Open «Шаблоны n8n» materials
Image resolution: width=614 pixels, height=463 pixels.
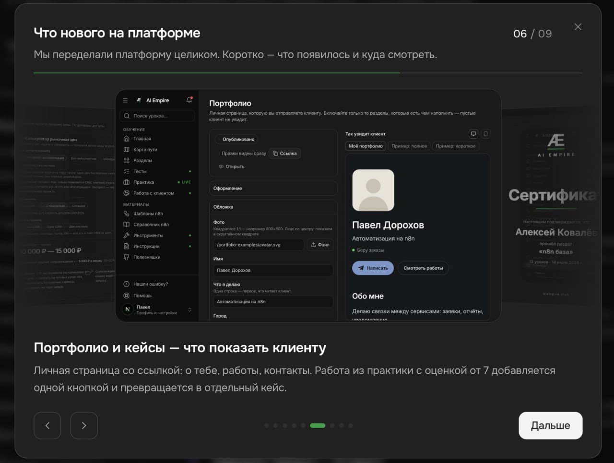(157, 214)
